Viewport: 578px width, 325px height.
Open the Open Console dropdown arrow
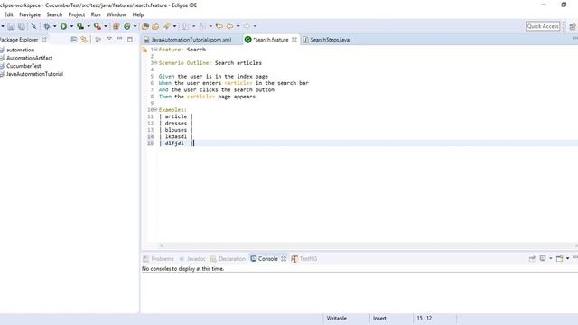pos(568,259)
